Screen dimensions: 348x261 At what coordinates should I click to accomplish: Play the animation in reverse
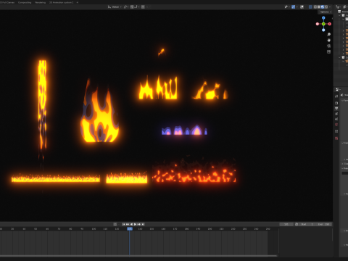[131, 224]
